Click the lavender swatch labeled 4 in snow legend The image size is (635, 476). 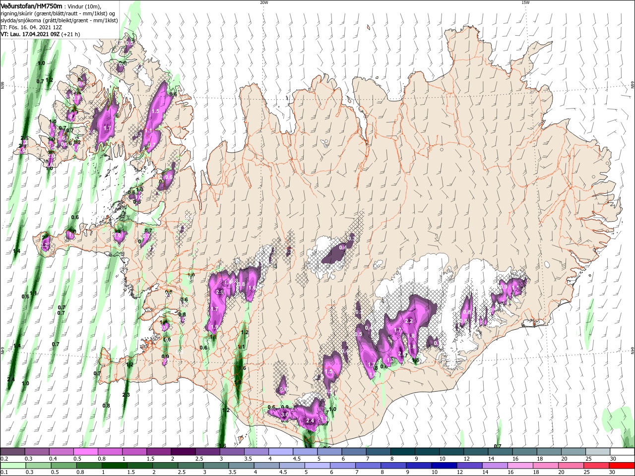pyautogui.click(x=281, y=452)
